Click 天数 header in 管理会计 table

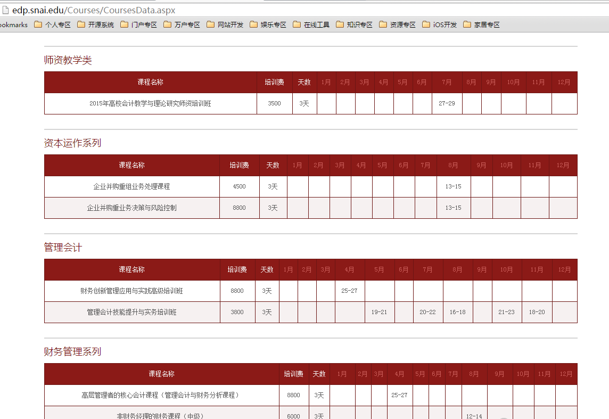pos(267,270)
